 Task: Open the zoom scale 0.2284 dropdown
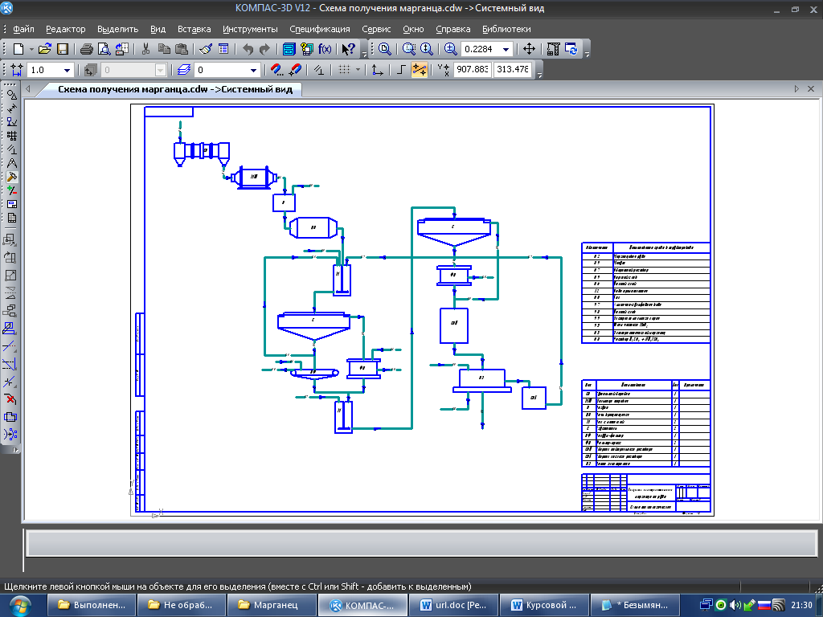pos(506,49)
